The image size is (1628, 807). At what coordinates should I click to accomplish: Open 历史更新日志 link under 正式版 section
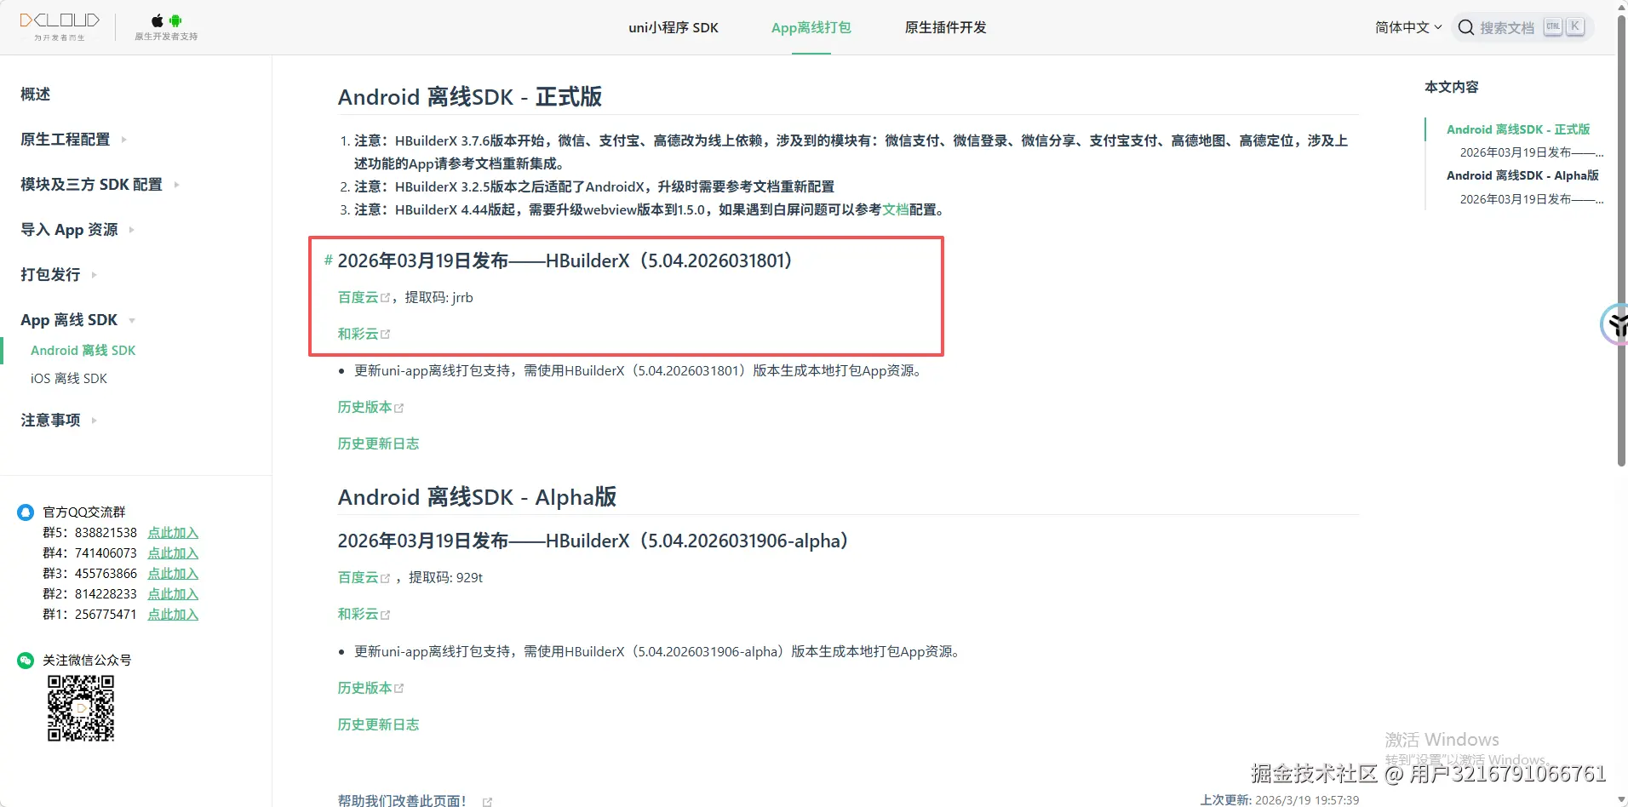(379, 444)
